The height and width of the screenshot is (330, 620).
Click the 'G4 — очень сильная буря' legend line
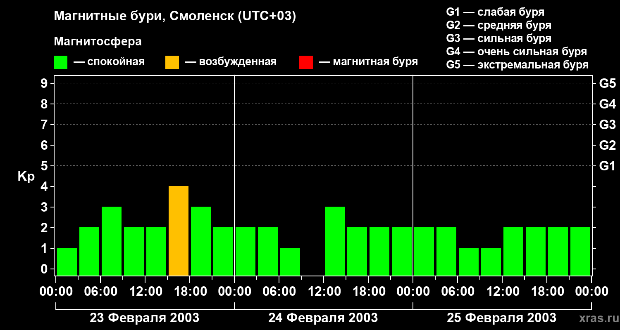point(516,52)
